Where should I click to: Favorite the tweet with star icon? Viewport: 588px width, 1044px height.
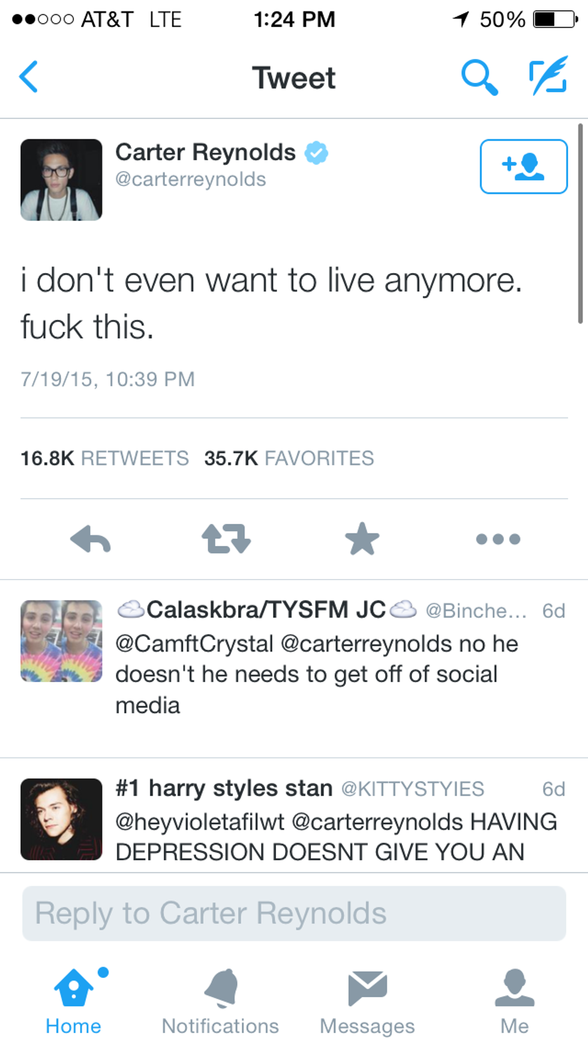click(362, 538)
